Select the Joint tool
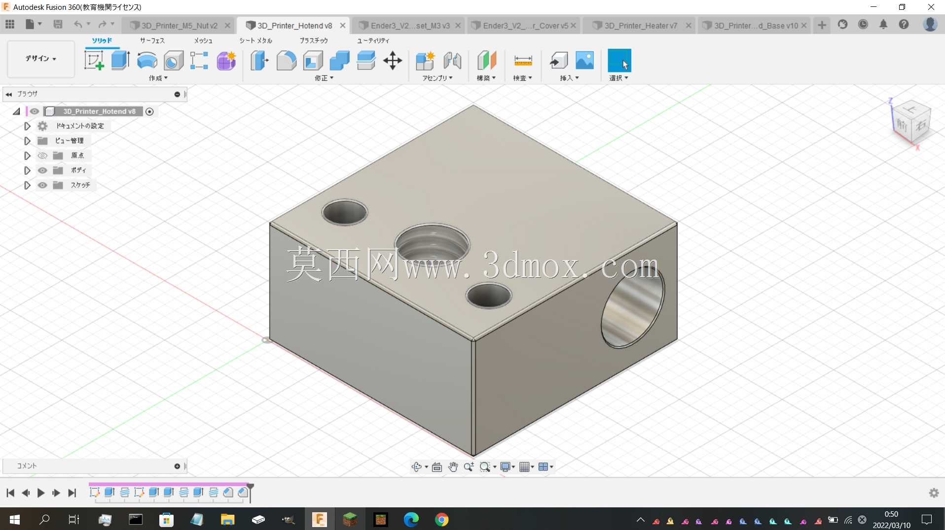The width and height of the screenshot is (945, 530). point(452,61)
